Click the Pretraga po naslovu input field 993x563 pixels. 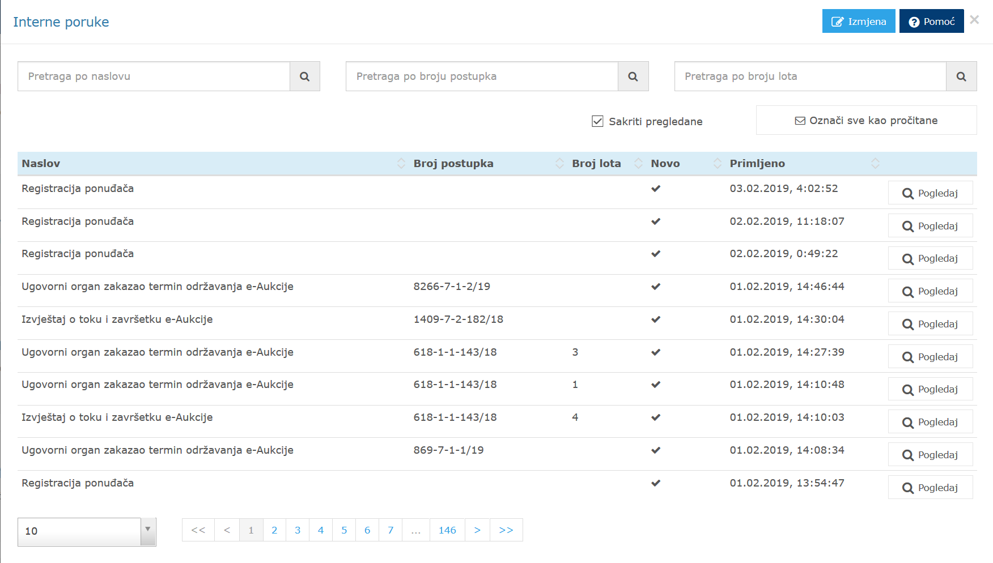click(154, 76)
